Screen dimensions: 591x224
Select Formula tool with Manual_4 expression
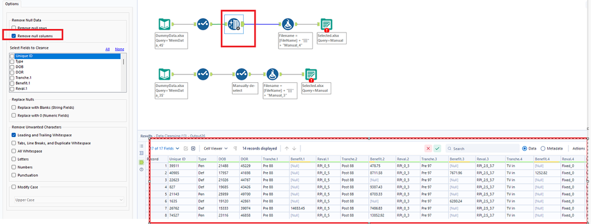point(288,24)
